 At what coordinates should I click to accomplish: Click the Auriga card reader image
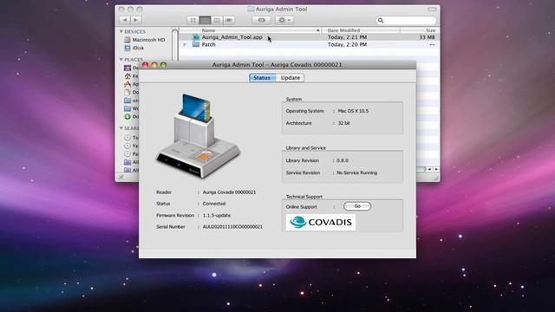point(199,136)
